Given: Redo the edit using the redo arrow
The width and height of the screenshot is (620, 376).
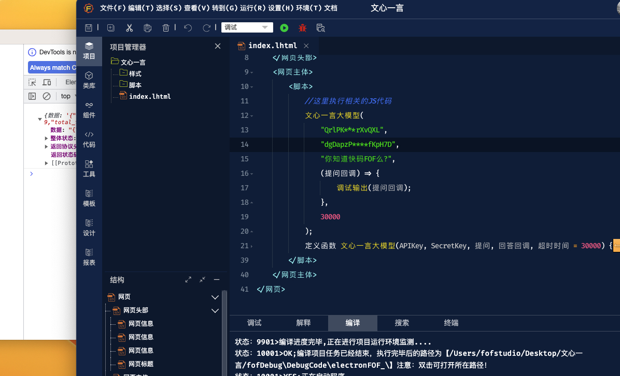Looking at the screenshot, I should click(x=206, y=27).
